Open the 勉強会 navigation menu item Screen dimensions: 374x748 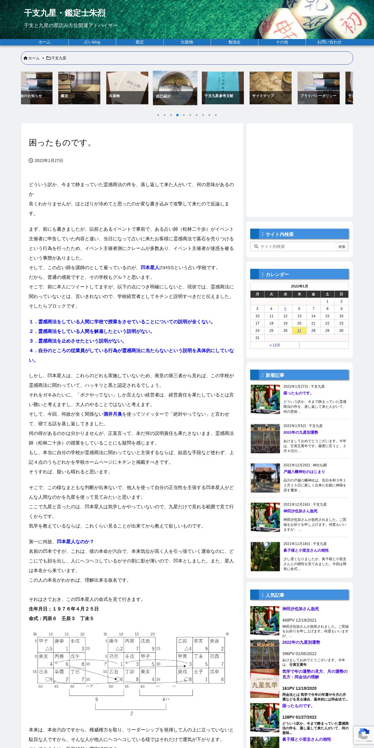234,42
